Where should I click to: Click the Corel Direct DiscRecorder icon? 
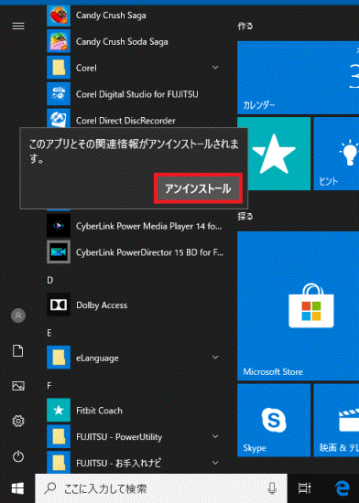(x=59, y=118)
